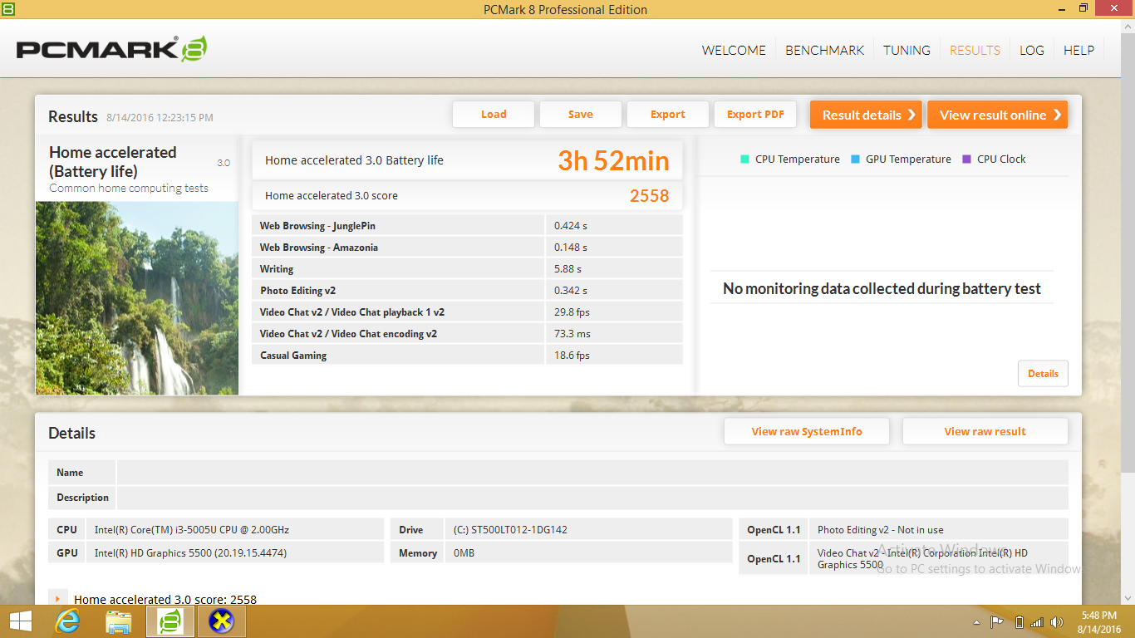Click the PCMark 8 logo
The height and width of the screenshot is (638, 1135).
111,49
